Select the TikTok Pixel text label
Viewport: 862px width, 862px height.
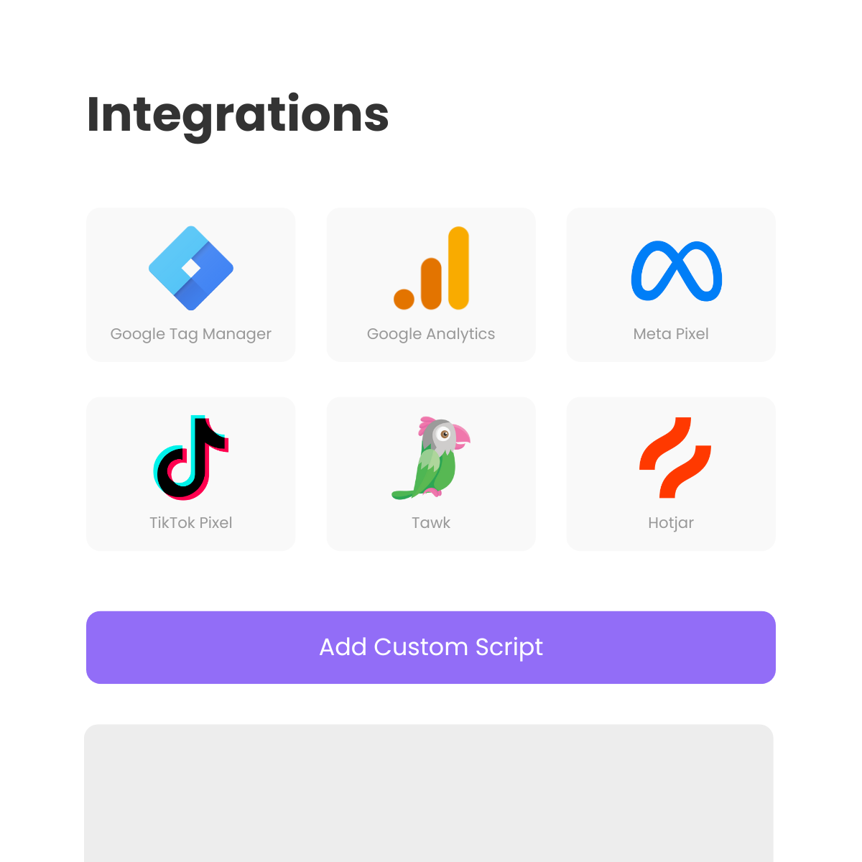coord(191,523)
